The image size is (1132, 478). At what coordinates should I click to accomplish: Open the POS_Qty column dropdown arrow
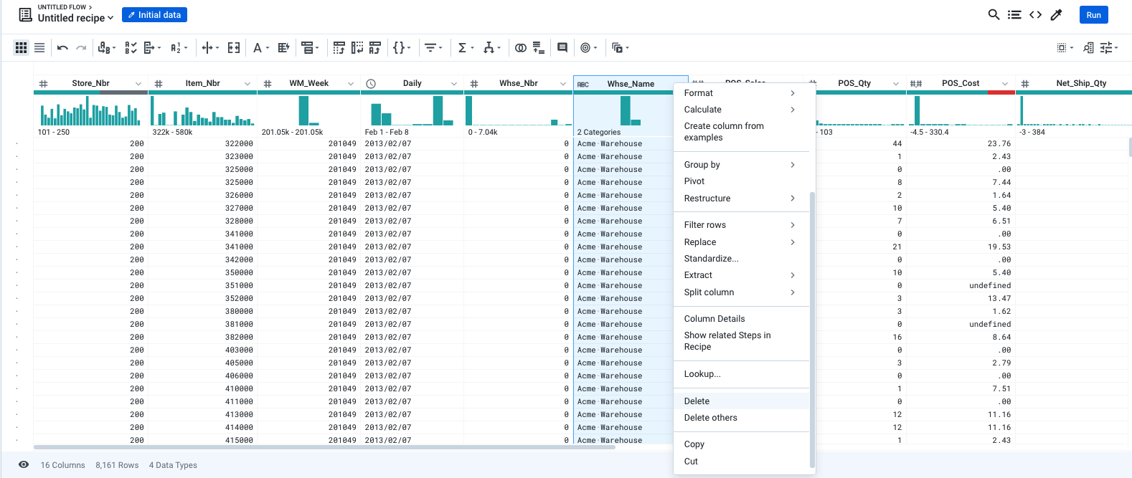point(896,84)
